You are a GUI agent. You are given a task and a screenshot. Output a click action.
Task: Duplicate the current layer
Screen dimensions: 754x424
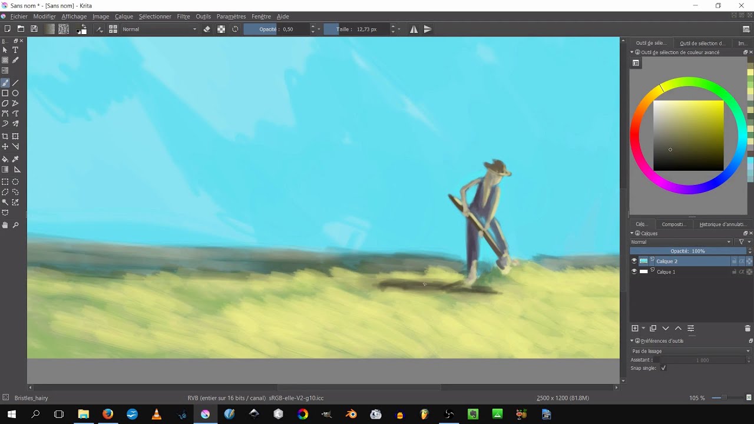pos(653,328)
